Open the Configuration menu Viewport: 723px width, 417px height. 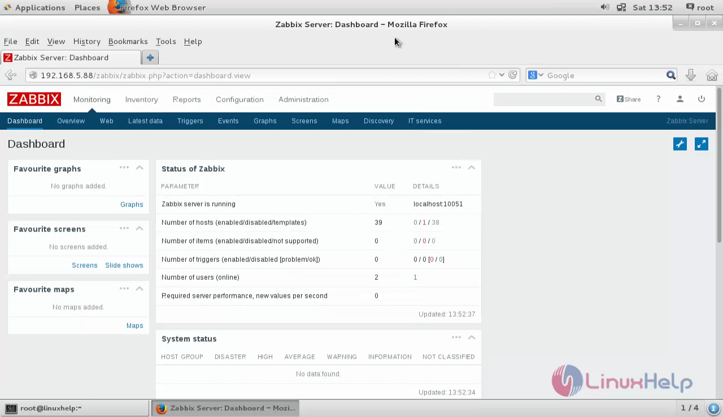tap(239, 99)
